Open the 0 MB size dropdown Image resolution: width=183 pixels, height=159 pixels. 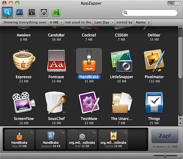point(56,22)
